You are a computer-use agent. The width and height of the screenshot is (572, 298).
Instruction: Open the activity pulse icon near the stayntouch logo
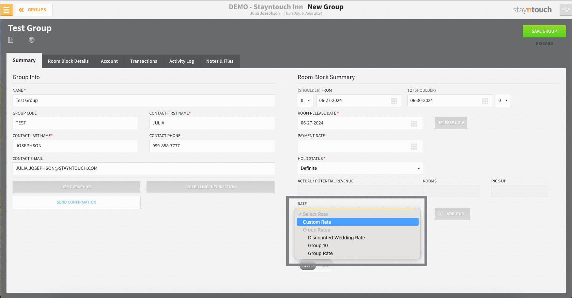pos(566,10)
